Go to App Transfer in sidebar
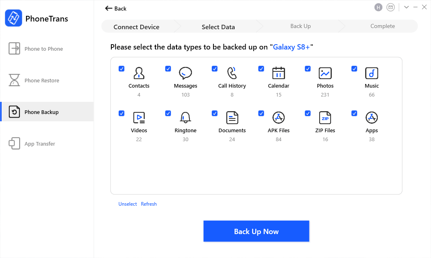This screenshot has width=431, height=258. (x=39, y=144)
